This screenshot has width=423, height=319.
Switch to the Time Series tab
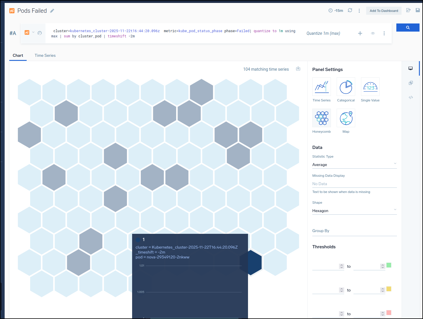45,55
